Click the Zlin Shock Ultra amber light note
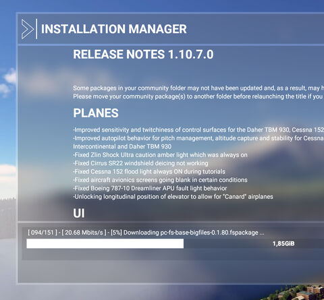Viewport: 324px width, 300px height. tap(160, 155)
